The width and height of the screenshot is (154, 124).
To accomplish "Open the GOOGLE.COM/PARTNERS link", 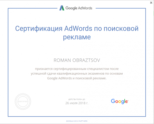I will pos(77,121).
